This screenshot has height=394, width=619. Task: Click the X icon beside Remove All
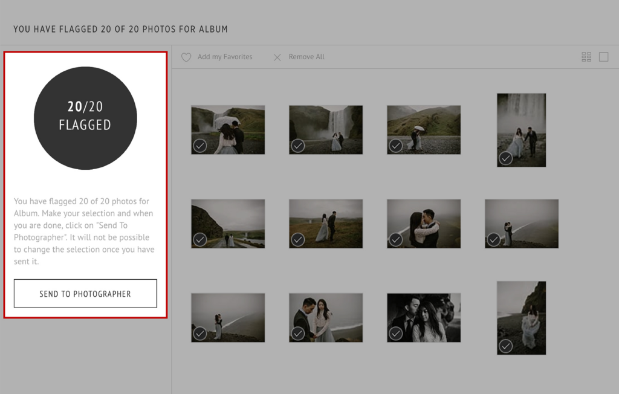tap(277, 57)
